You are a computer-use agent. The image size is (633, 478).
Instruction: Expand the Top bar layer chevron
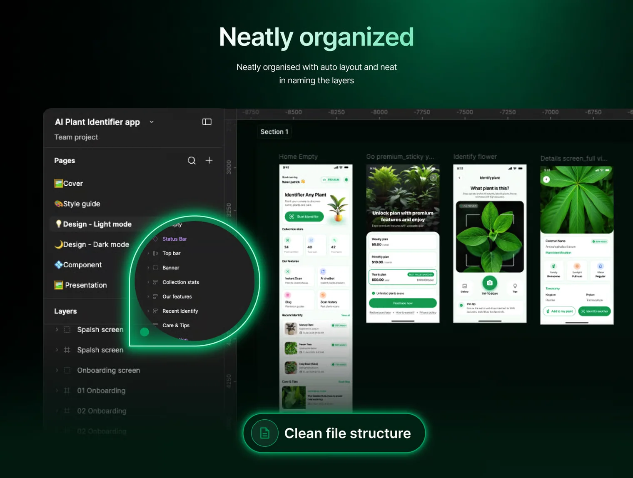pos(148,253)
